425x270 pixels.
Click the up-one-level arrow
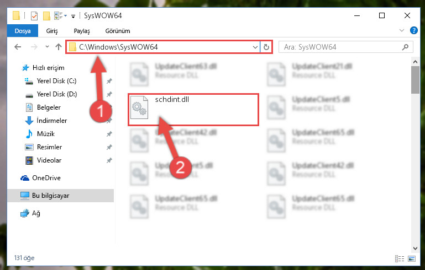58,47
